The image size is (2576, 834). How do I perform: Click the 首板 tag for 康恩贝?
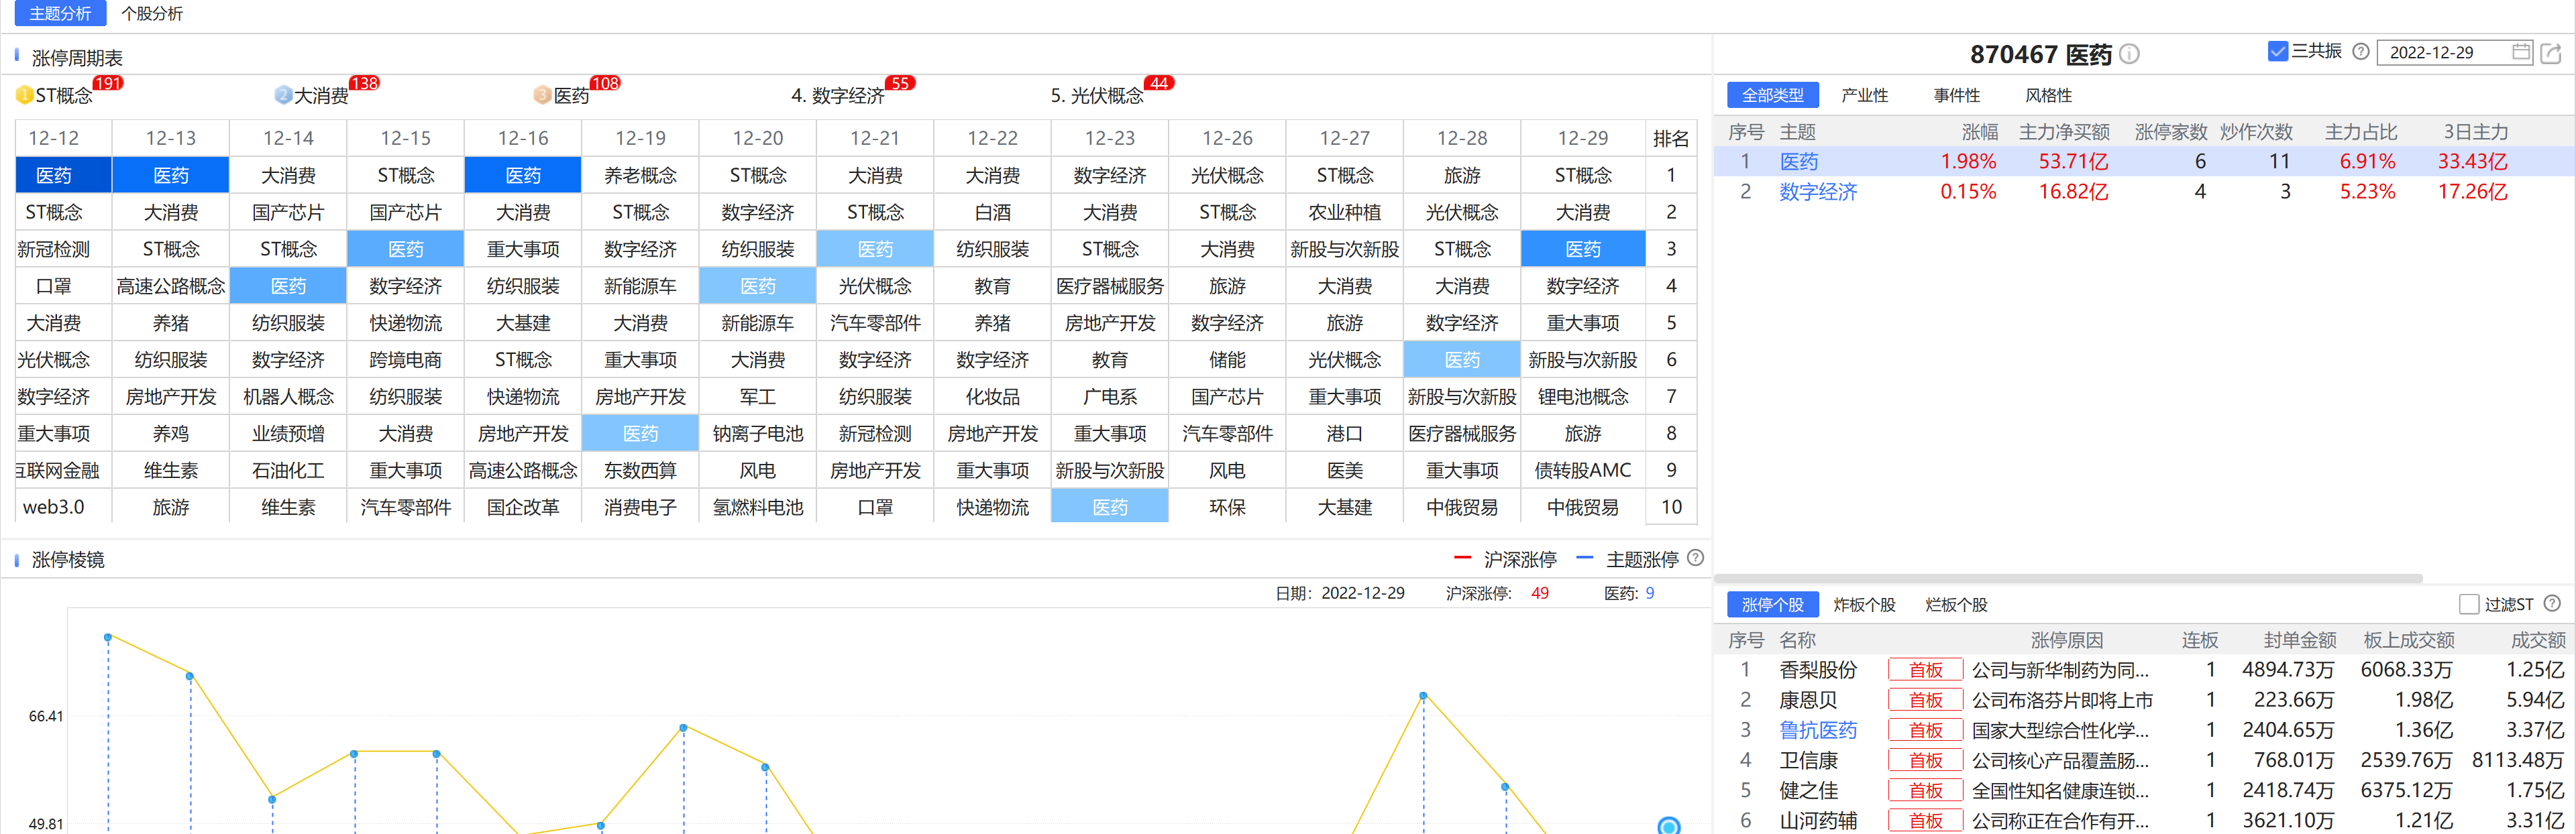click(x=1925, y=700)
